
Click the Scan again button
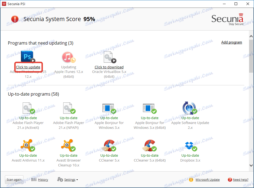tap(14, 180)
